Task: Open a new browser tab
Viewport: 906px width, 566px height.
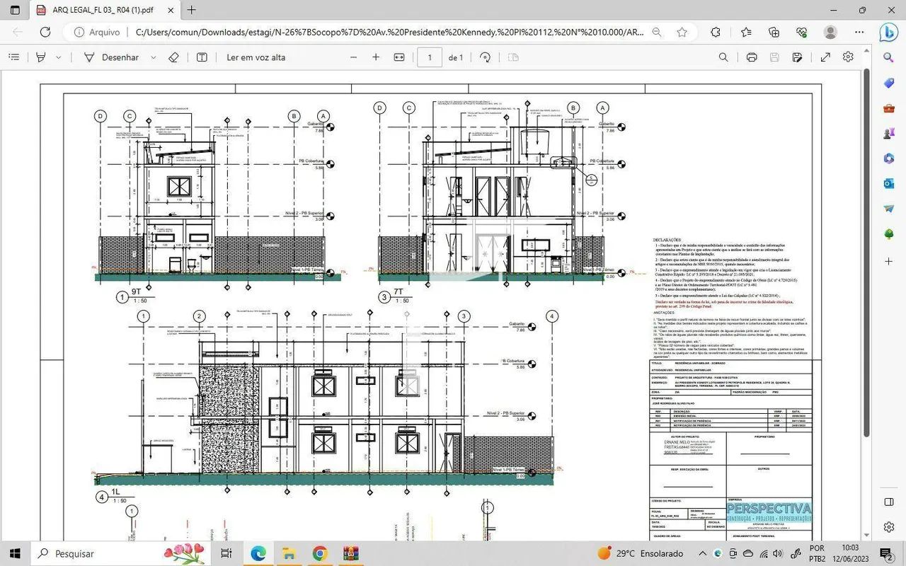Action: pyautogui.click(x=191, y=10)
